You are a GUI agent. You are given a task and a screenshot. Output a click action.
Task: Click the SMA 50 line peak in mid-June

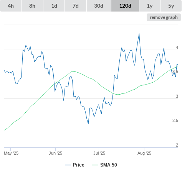[73, 71]
